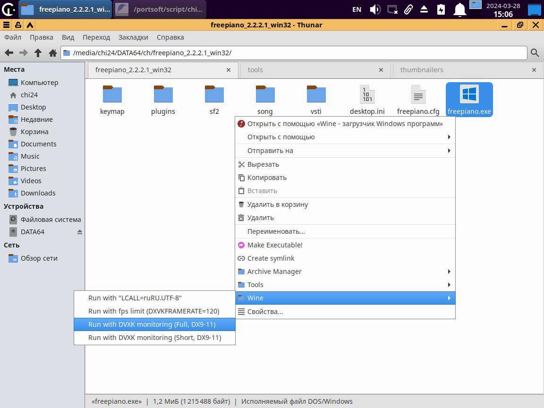Viewport: 544px width, 408px height.
Task: Open the plugins folder
Action: 163,100
